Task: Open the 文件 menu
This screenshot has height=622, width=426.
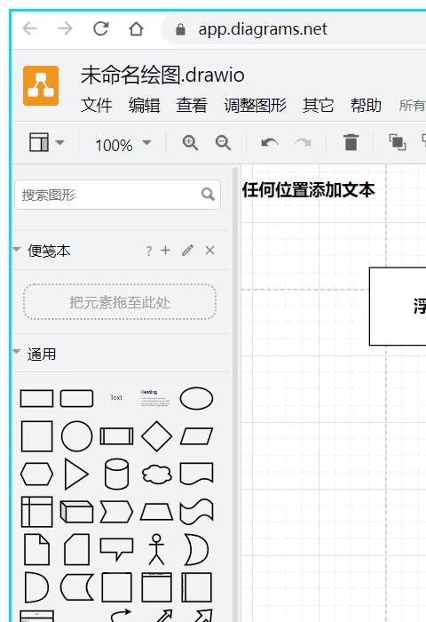Action: [x=97, y=105]
